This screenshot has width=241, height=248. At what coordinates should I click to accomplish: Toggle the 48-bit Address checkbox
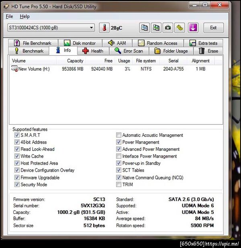[17, 142]
